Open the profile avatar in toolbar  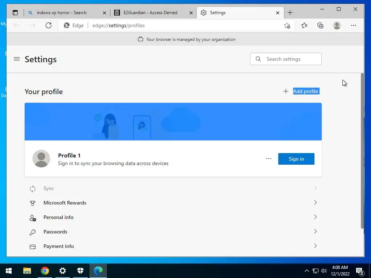pyautogui.click(x=337, y=25)
